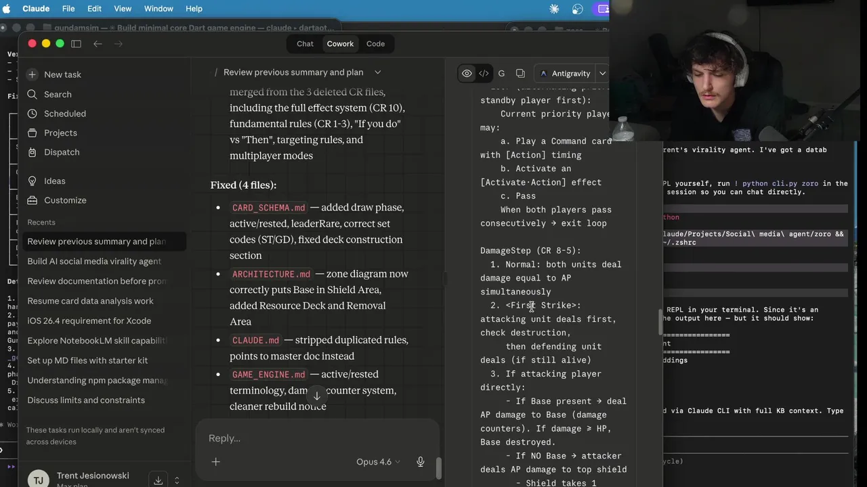
Task: Click the plus attach button in reply box
Action: pos(215,461)
